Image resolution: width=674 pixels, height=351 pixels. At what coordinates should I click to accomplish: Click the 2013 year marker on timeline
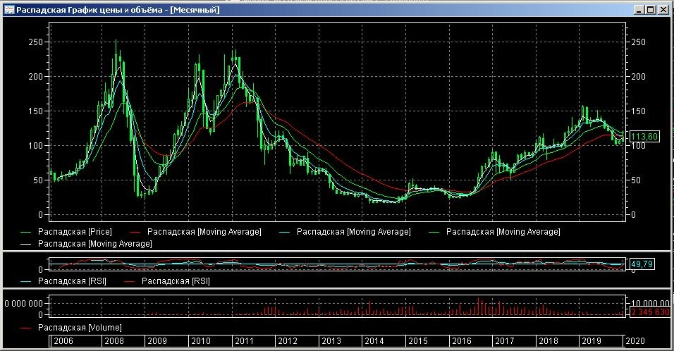click(x=331, y=341)
